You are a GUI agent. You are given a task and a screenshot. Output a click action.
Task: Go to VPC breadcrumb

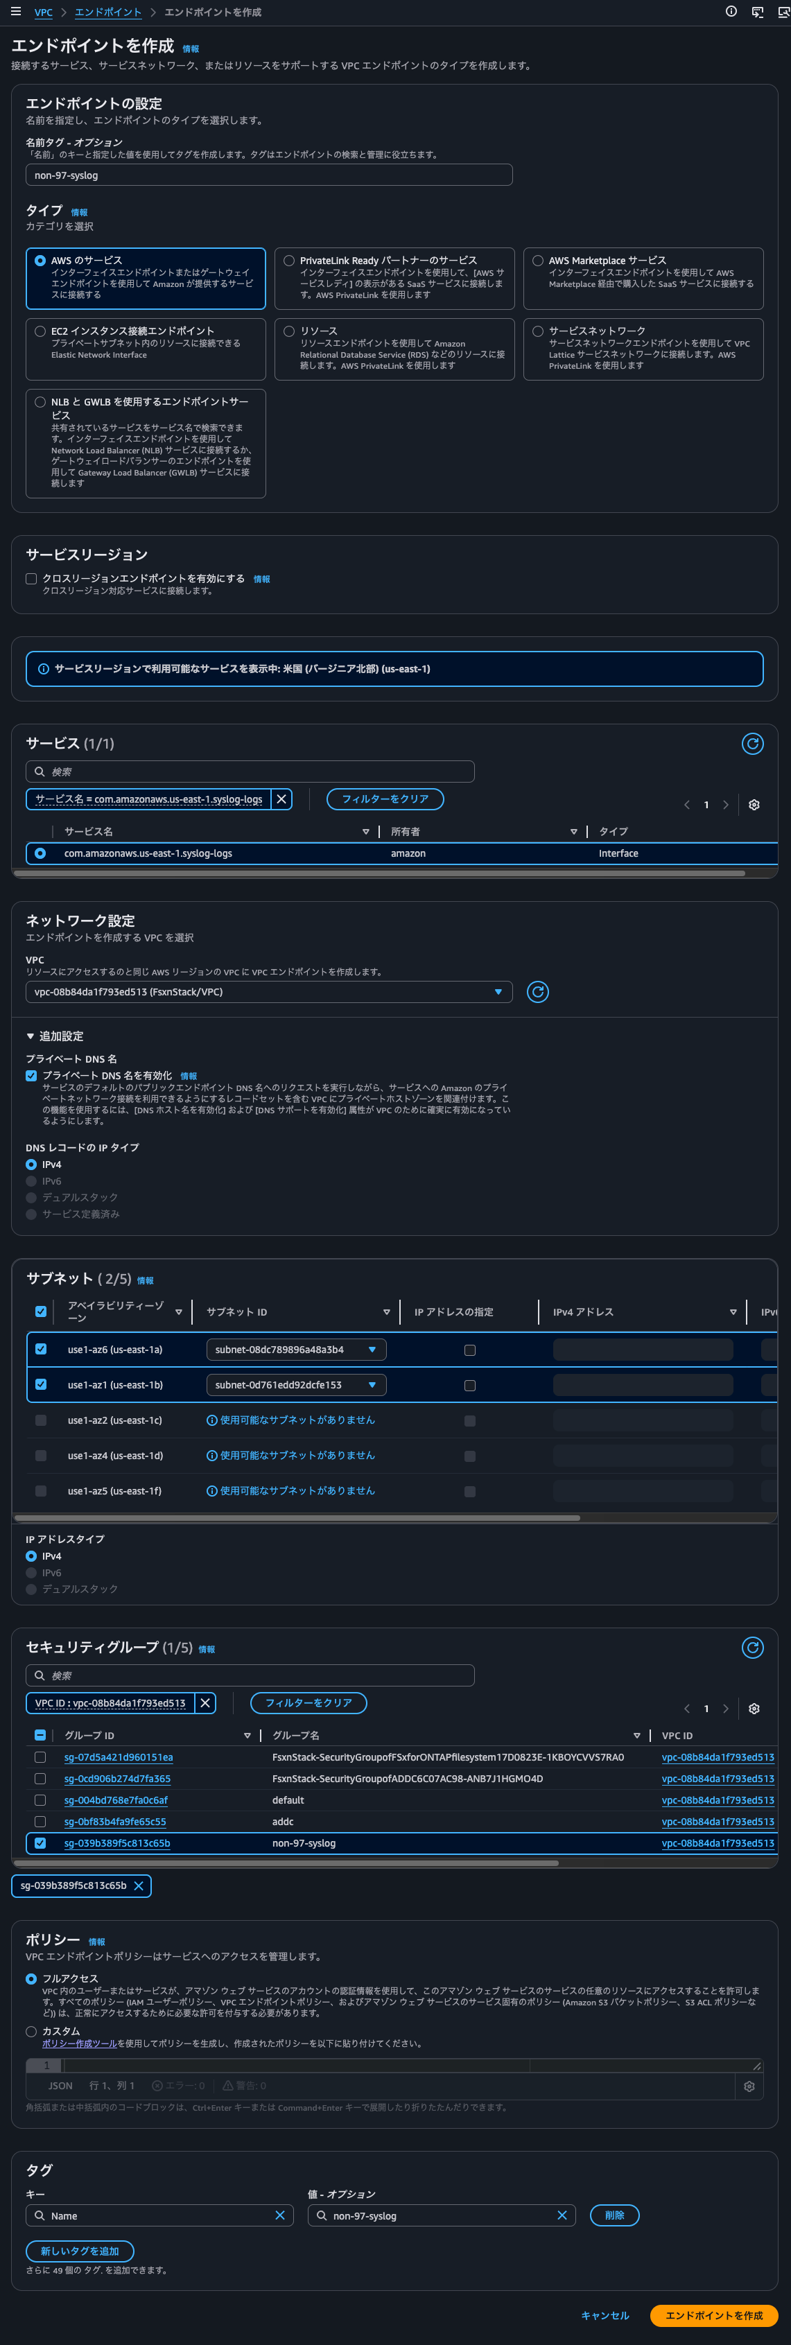(x=43, y=12)
